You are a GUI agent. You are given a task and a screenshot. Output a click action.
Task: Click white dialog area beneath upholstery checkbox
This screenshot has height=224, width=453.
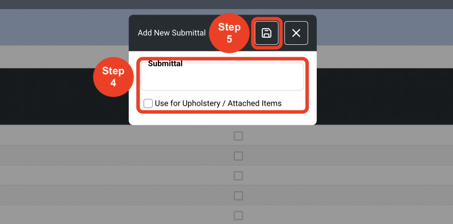tap(222, 119)
